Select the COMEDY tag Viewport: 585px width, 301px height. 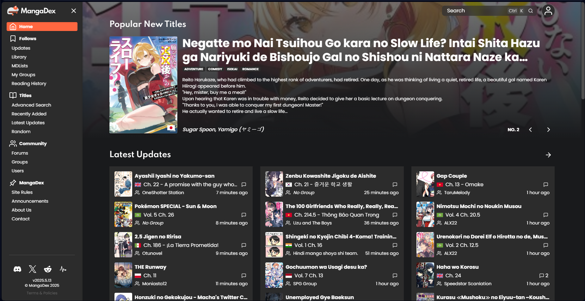click(215, 69)
